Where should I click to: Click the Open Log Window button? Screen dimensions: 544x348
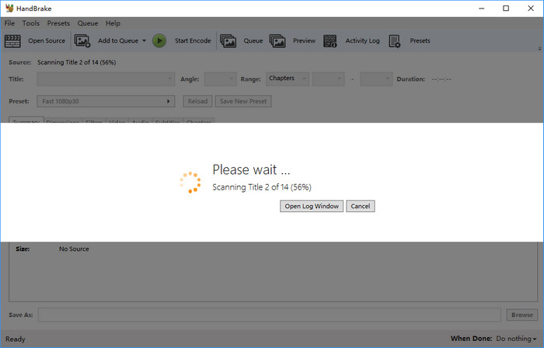click(x=312, y=206)
